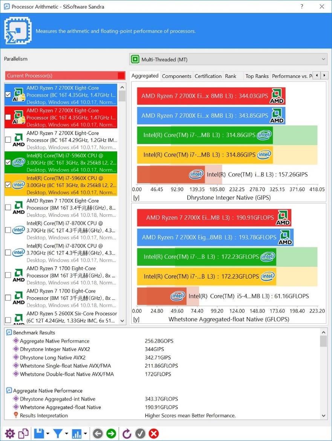332x441 pixels.
Task: Check the first Intel i7-8700K entry
Action: click(8, 230)
